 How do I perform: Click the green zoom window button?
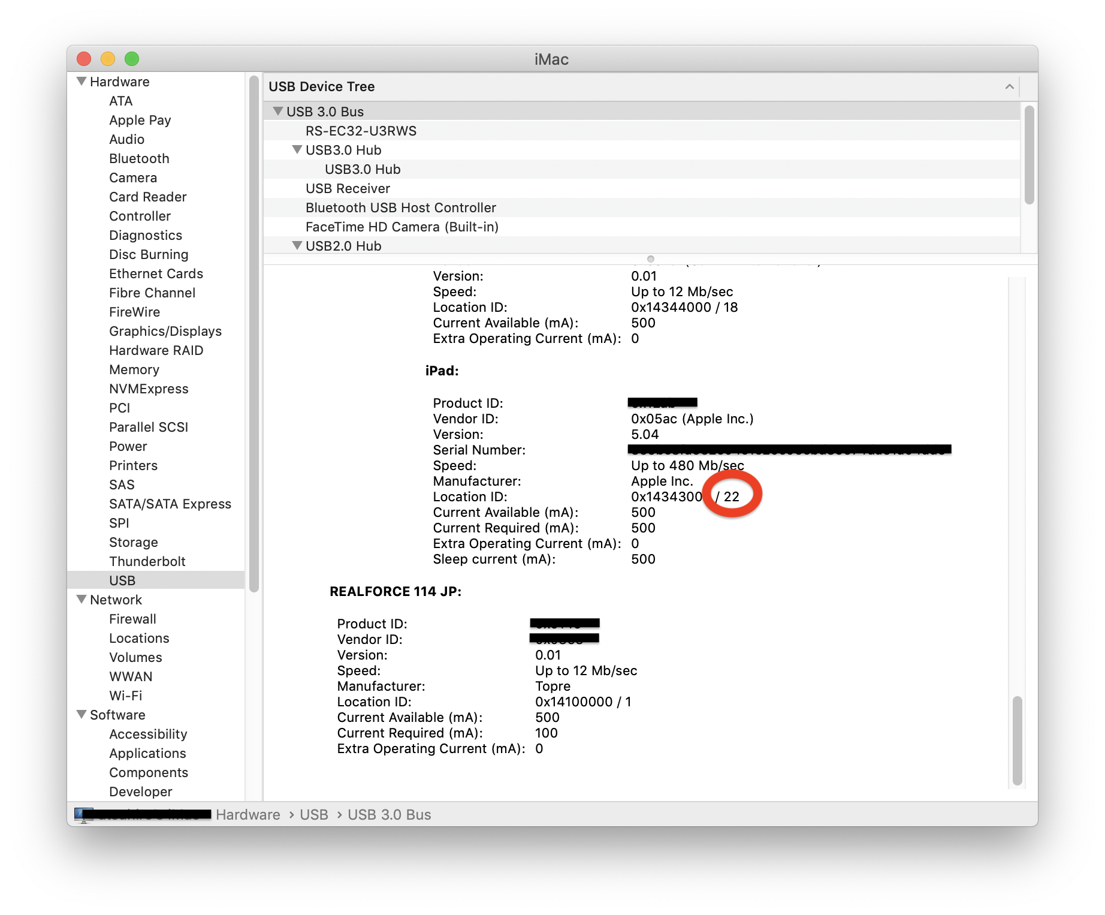click(132, 59)
